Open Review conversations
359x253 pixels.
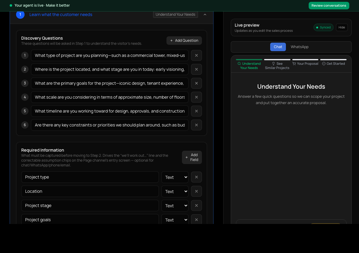[329, 5]
